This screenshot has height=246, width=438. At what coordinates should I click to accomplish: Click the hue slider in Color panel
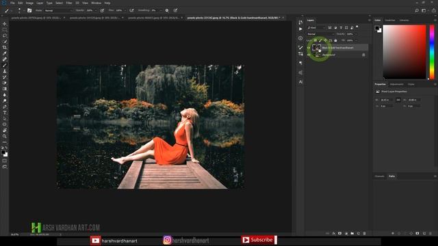[432, 52]
